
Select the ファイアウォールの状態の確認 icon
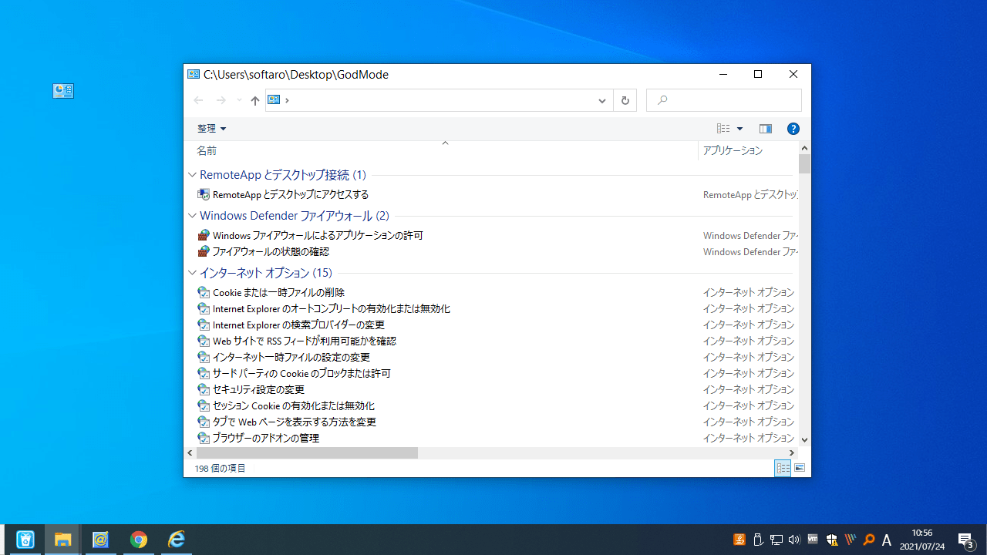pos(204,251)
